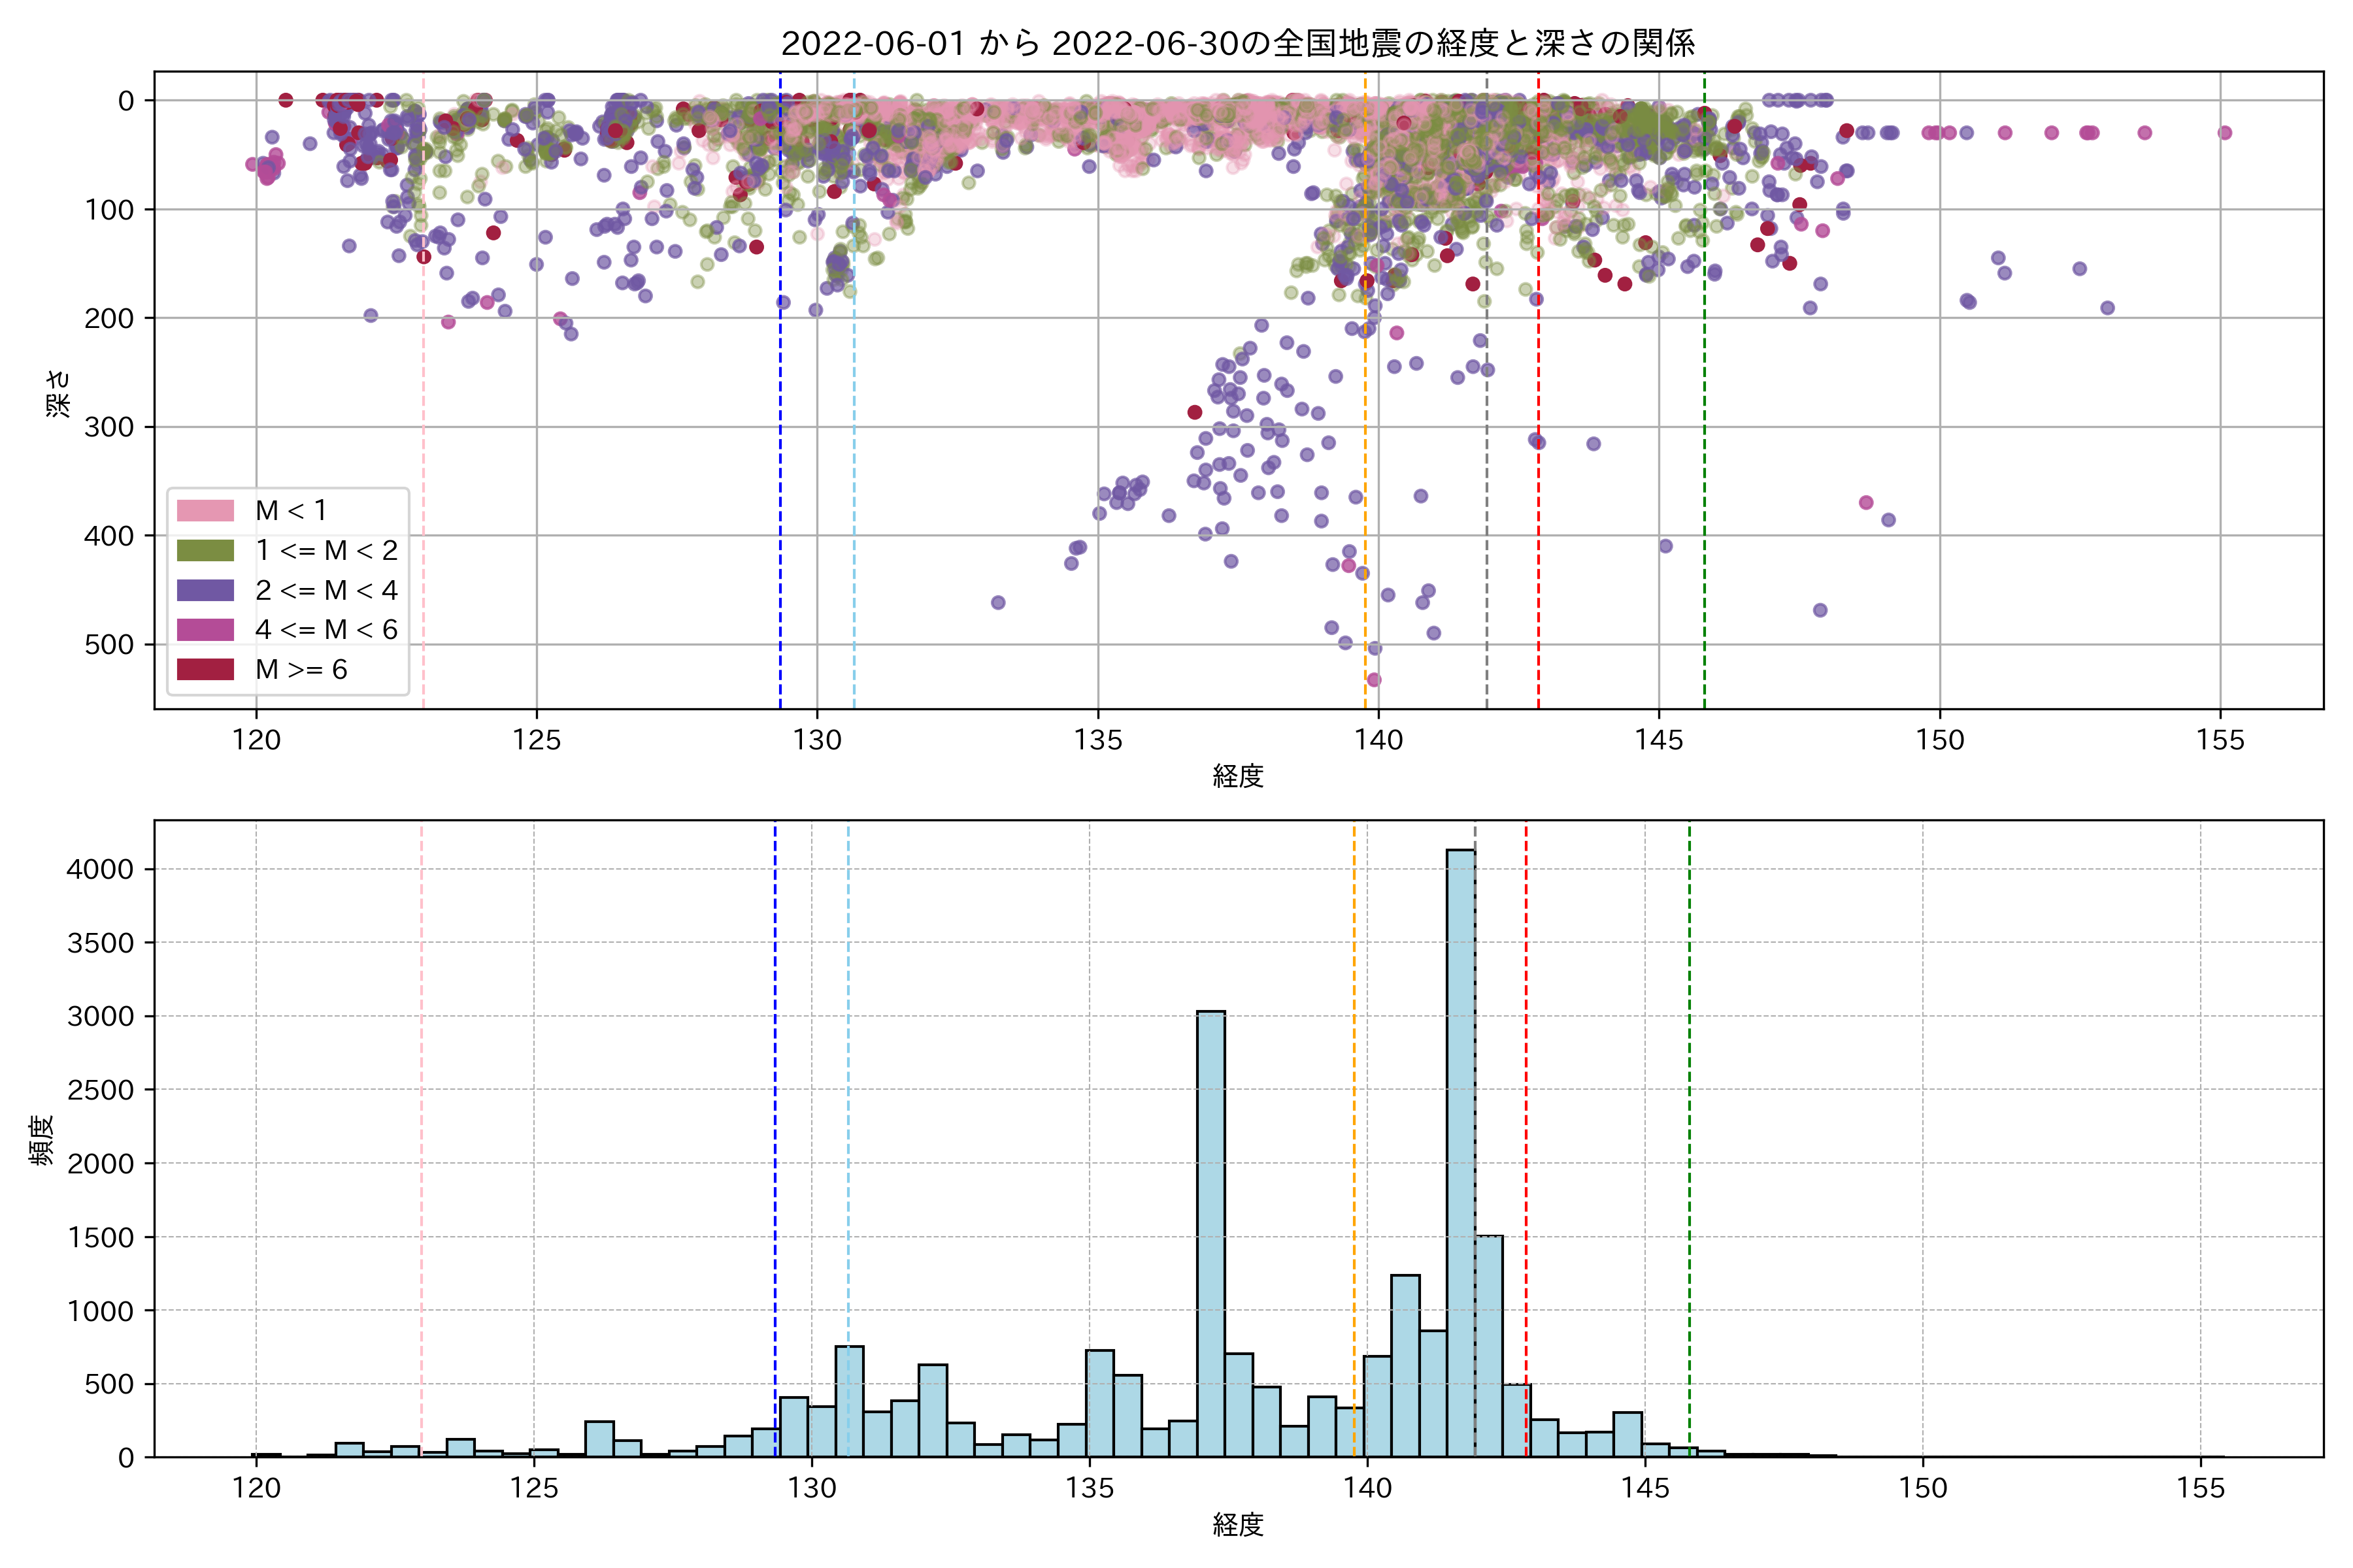This screenshot has height=1568, width=2353.
Task: Click the '300' depth tick label
Action: (109, 427)
